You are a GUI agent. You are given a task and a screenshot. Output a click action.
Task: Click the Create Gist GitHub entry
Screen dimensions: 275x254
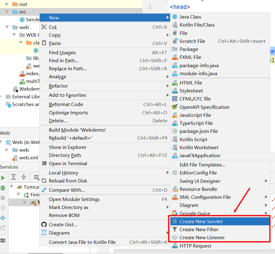tap(63, 224)
